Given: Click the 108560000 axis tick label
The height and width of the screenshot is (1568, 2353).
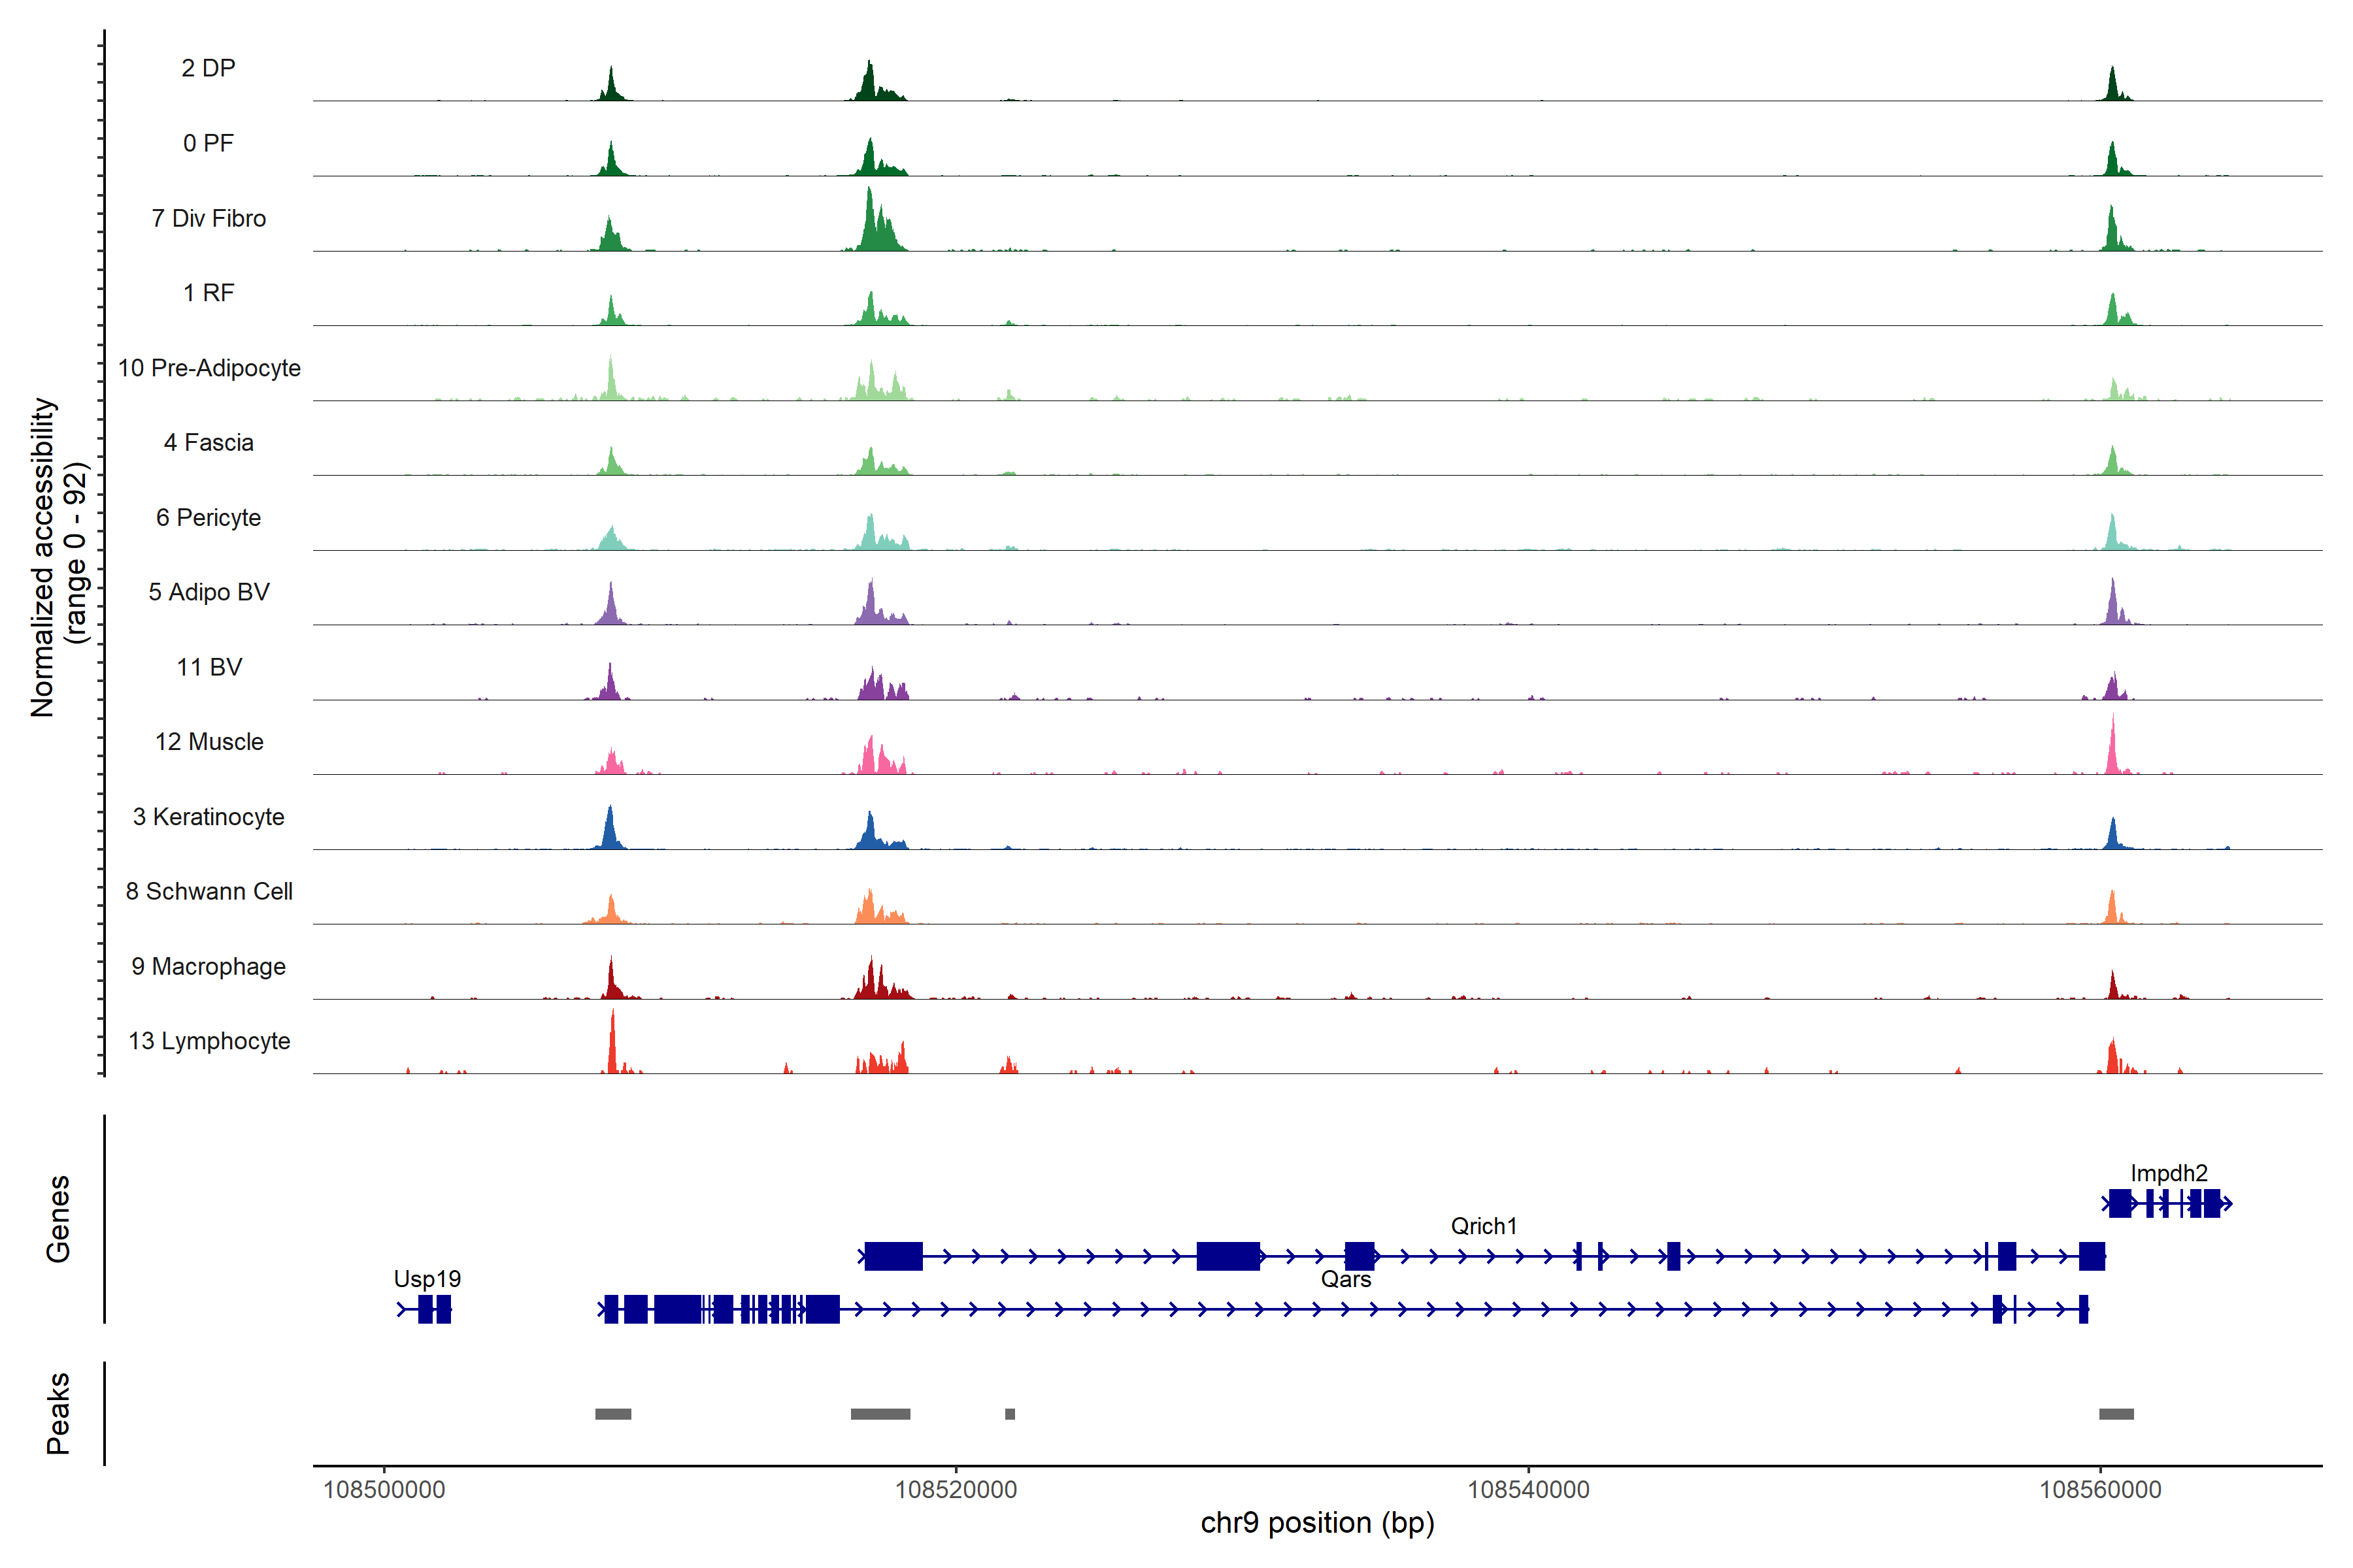Looking at the screenshot, I should coord(2100,1490).
